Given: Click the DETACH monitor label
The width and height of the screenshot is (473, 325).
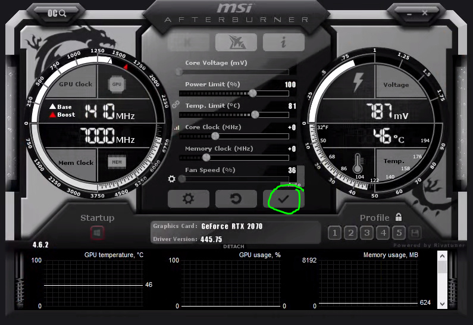Looking at the screenshot, I should tap(234, 246).
